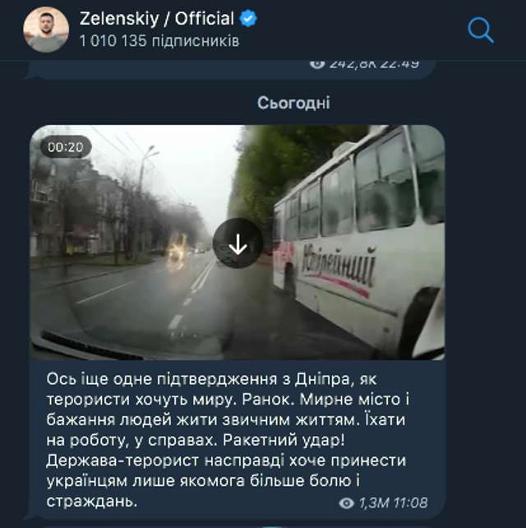
Task: Click the eye icon beside 1,3M
Action: (346, 503)
